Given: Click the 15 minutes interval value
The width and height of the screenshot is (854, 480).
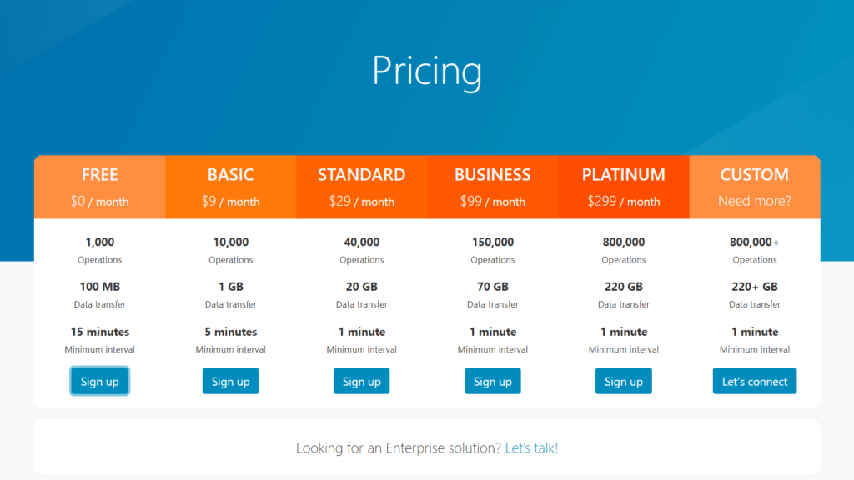Looking at the screenshot, I should (x=100, y=332).
